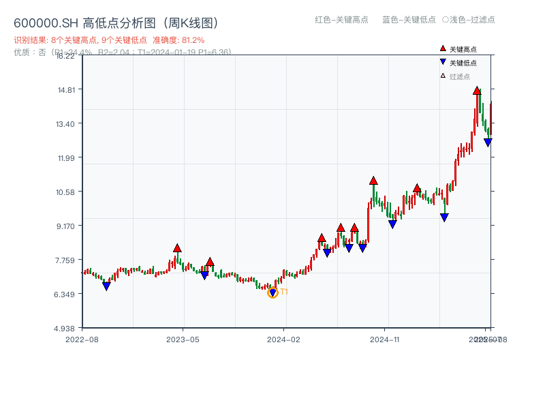
Task: Click the 蓝色-关键低点 header label
Action: (x=409, y=20)
